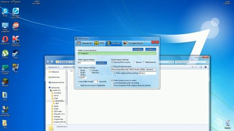The width and height of the screenshot is (234, 131).
Task: Click the Video Capture Hotkey F9 field
Action: (86, 63)
